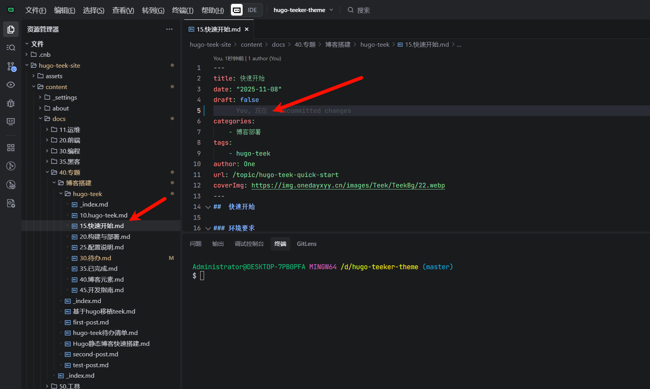Click the coverImg URL link in editor
The height and width of the screenshot is (389, 650).
348,186
